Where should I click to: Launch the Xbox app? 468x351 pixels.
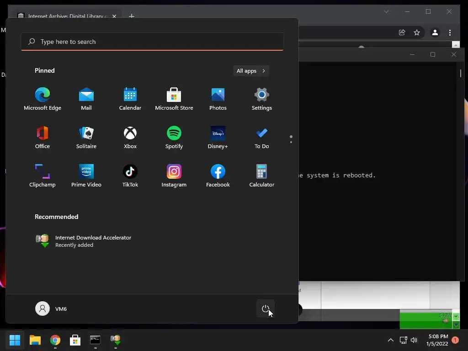click(x=130, y=137)
